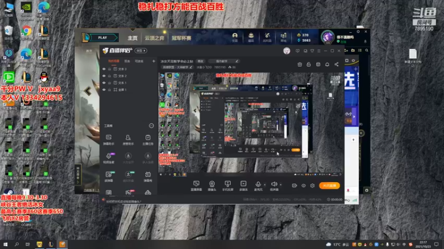The width and height of the screenshot is (444, 249).
Task: Toggle visibility of layer 文本 2
Action: point(104,76)
